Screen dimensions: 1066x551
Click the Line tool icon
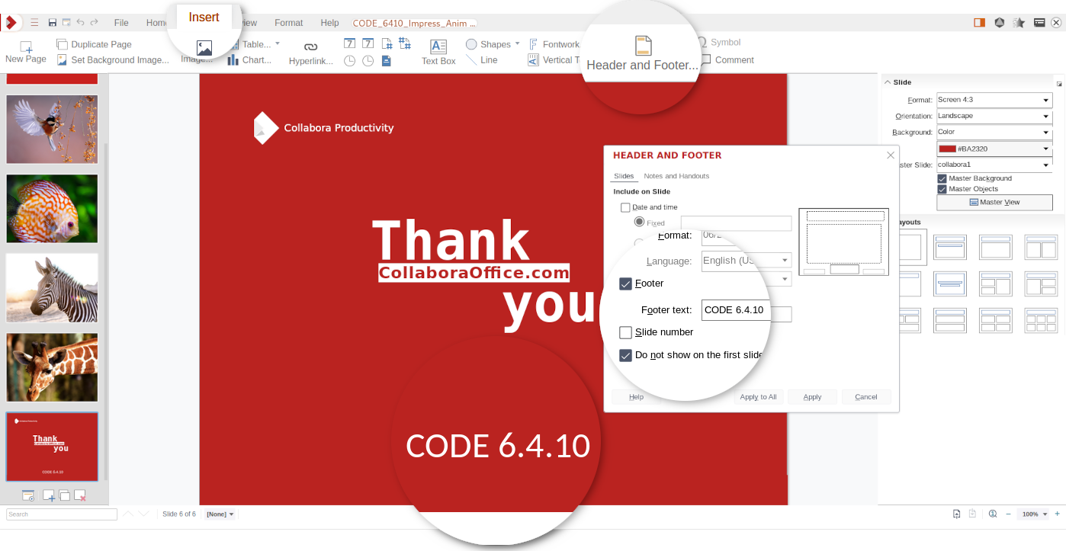pos(471,59)
